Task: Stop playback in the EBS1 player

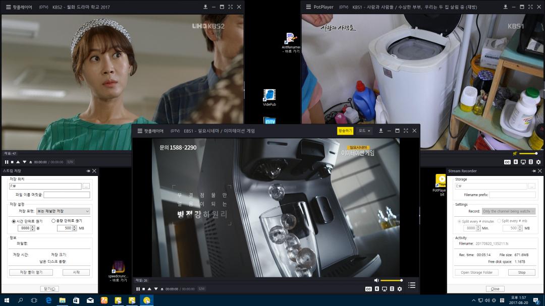Action: coord(143,289)
